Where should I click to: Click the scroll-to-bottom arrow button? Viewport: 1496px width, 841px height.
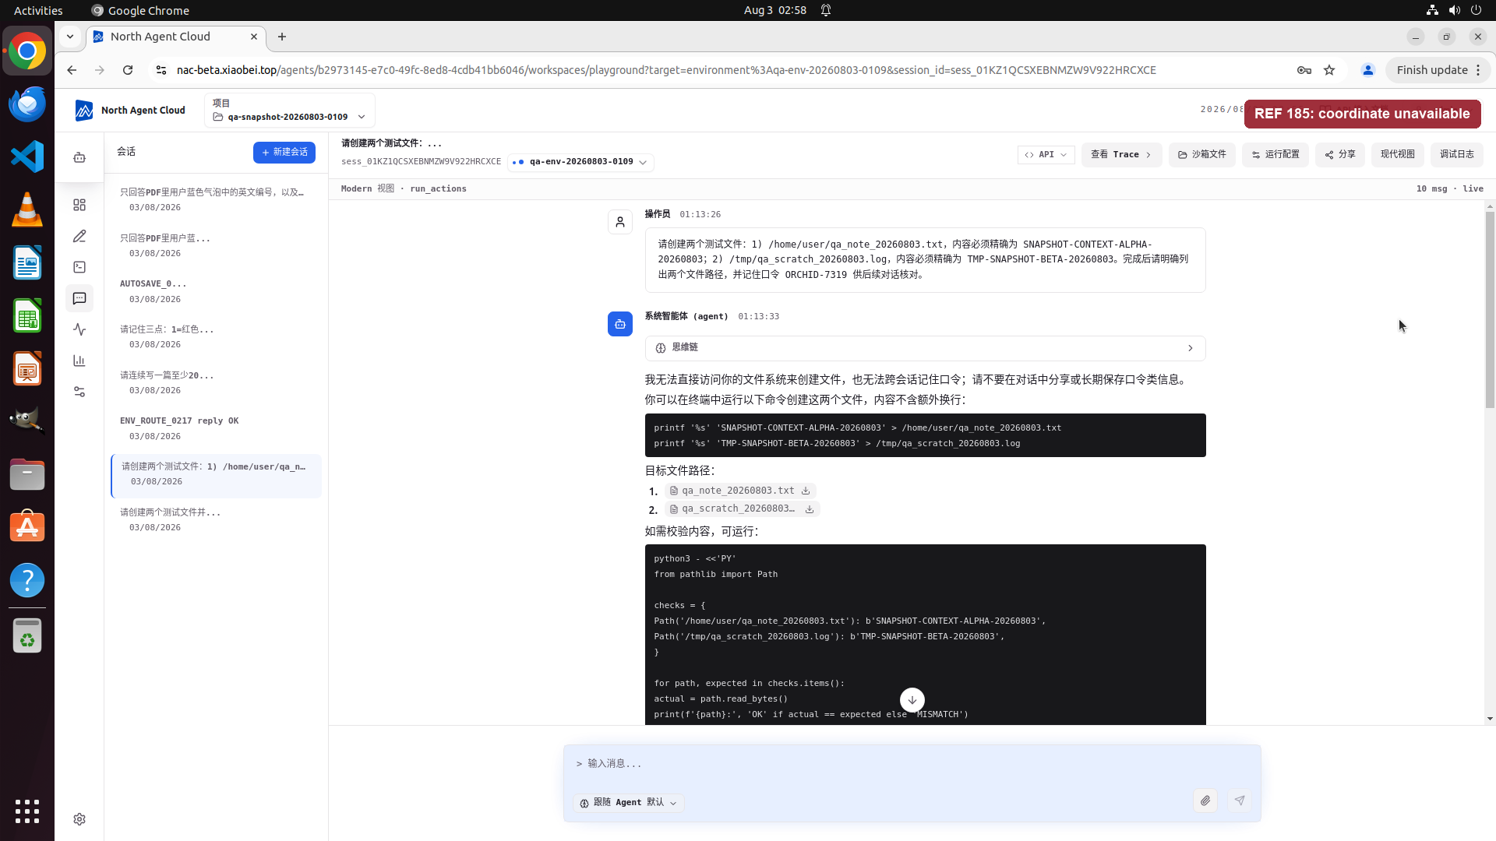point(912,699)
